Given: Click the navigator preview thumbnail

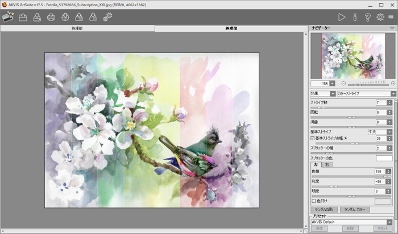Looking at the screenshot, I should [353, 56].
